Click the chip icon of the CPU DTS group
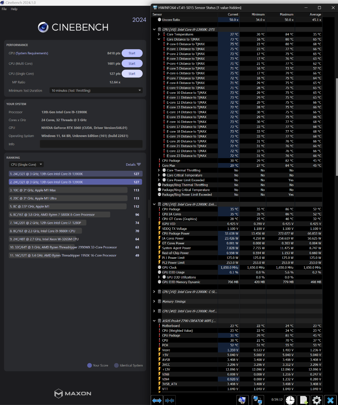 coord(159,29)
